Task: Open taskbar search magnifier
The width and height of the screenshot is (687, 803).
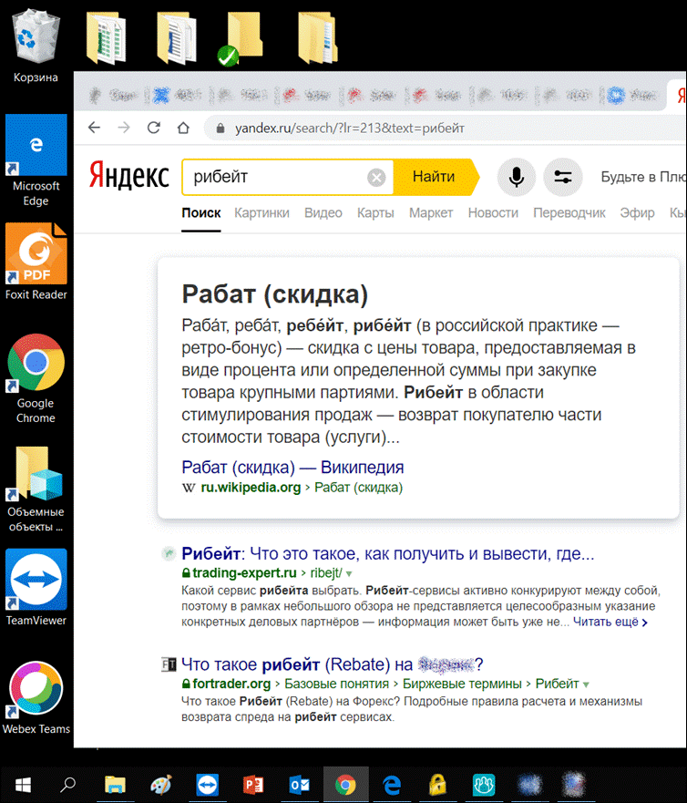Action: pos(68,785)
